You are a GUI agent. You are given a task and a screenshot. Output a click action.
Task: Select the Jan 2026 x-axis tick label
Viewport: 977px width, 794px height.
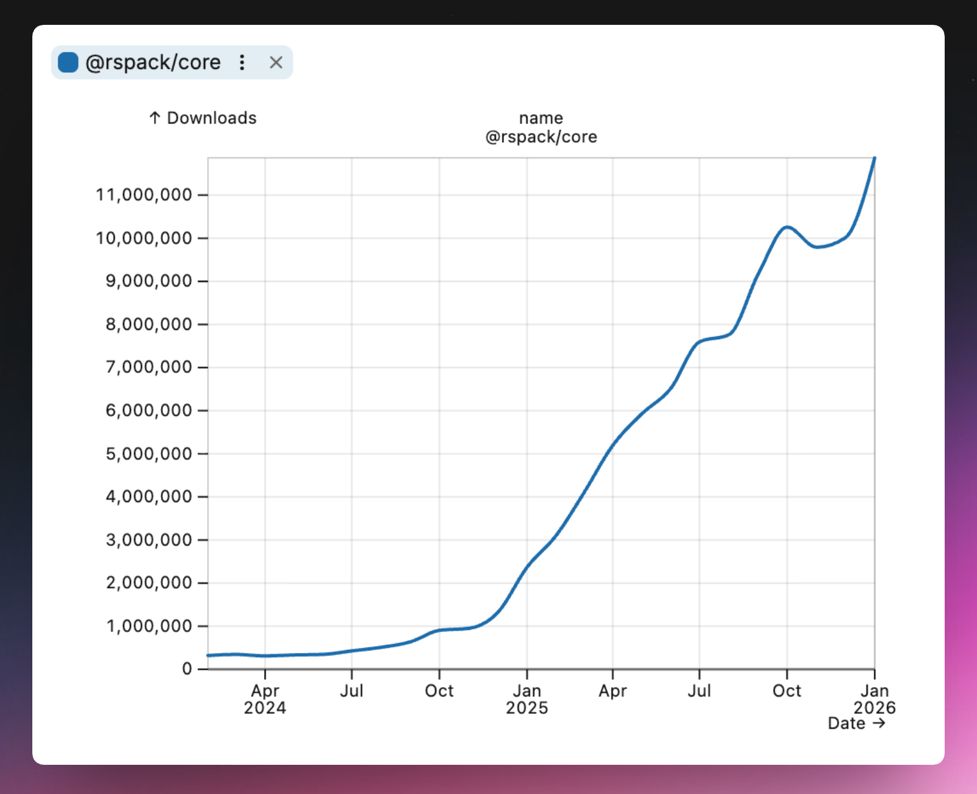click(x=874, y=699)
